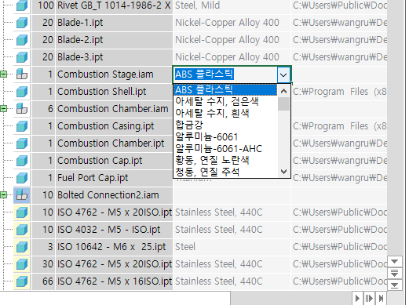Image resolution: width=409 pixels, height=305 pixels.
Task: Click the horizontal scroll page right button
Action: [369, 298]
